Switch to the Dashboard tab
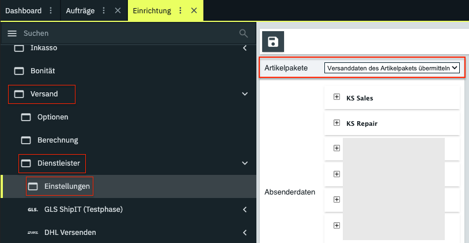 click(23, 10)
